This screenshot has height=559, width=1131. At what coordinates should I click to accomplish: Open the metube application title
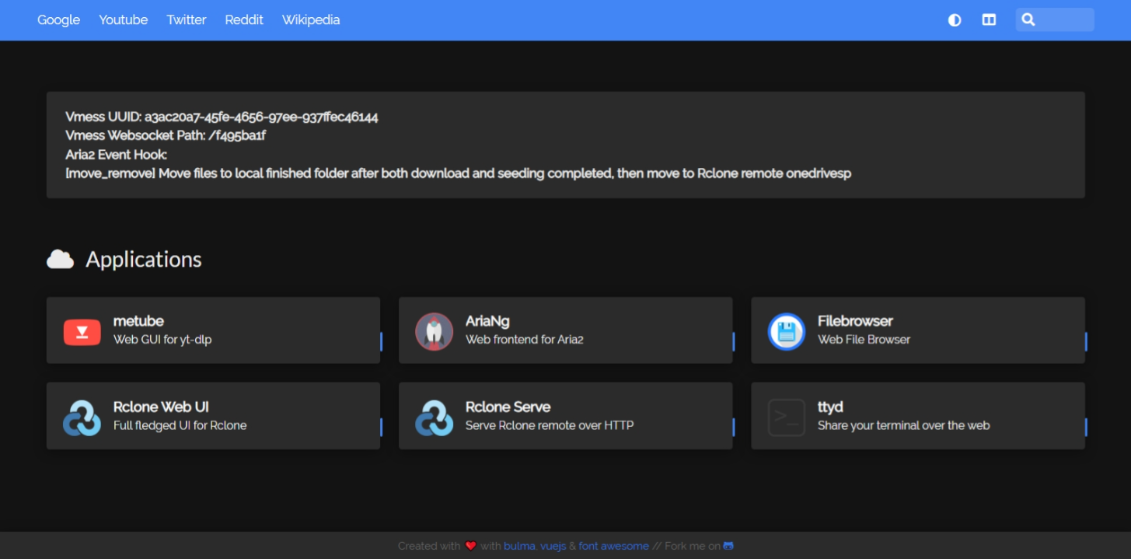point(138,321)
